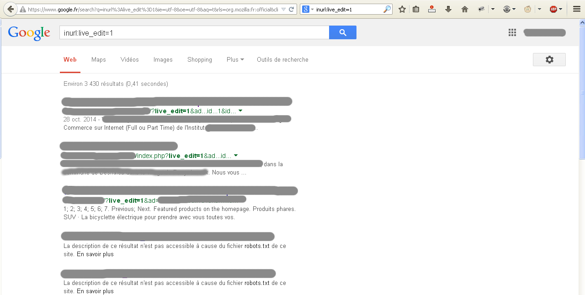
Task: Expand the index.php result's green URL arrow
Action: coord(235,156)
